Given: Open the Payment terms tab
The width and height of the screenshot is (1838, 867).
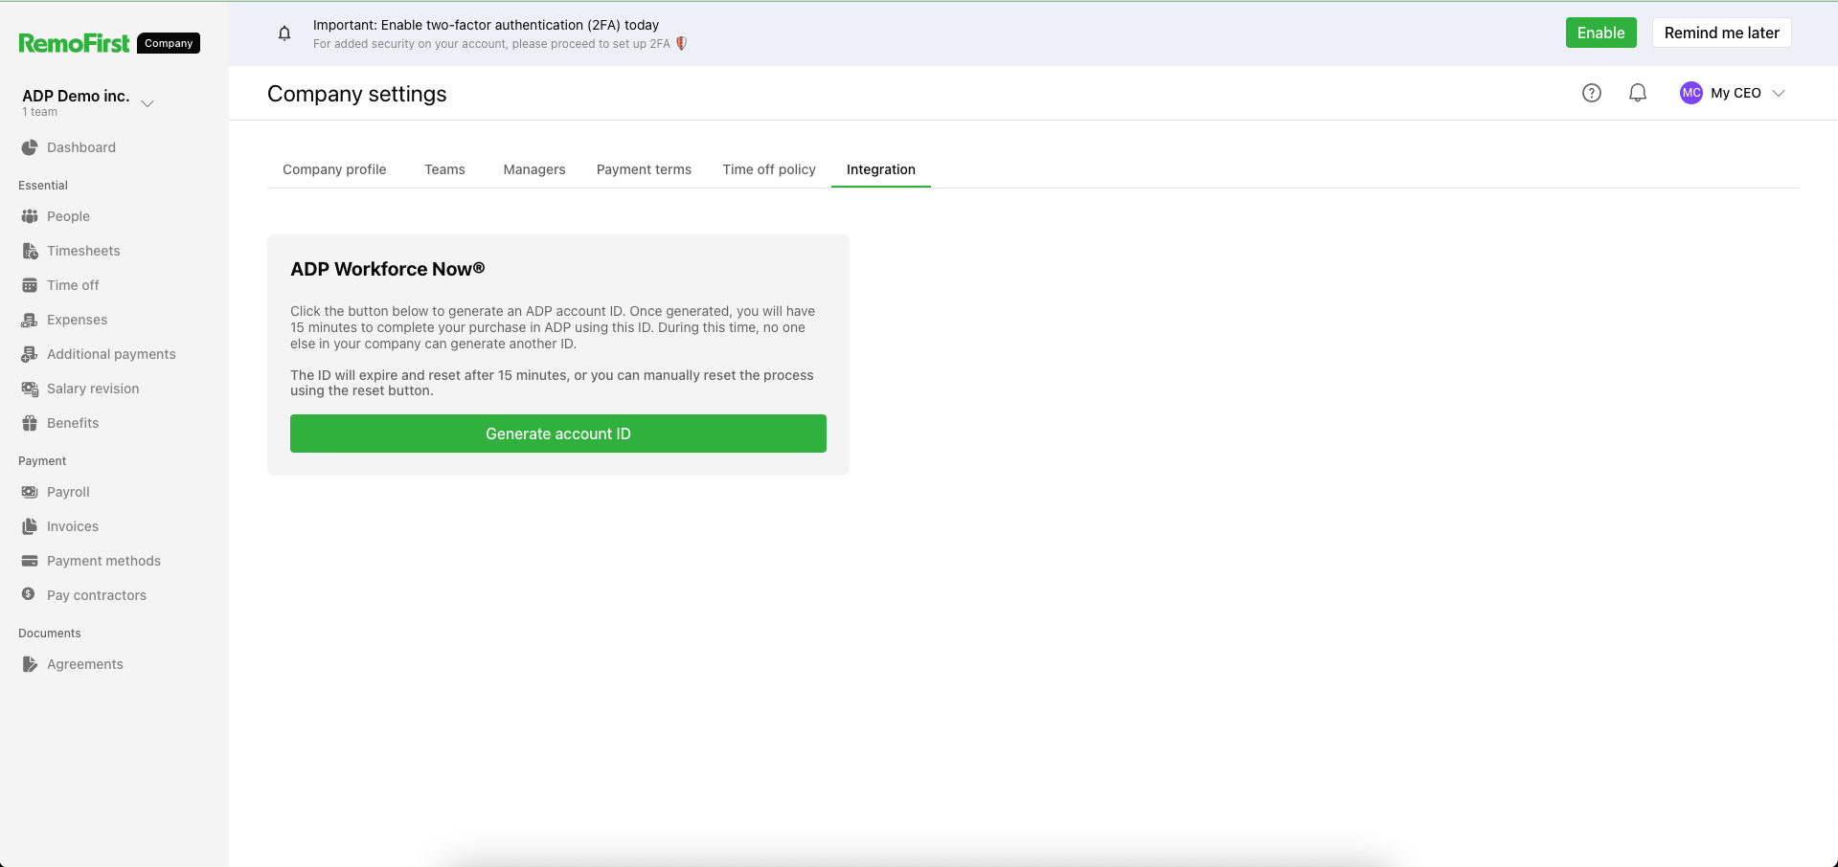Looking at the screenshot, I should [x=644, y=169].
